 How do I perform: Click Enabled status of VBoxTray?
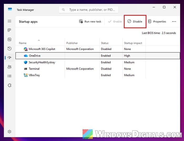[106, 75]
